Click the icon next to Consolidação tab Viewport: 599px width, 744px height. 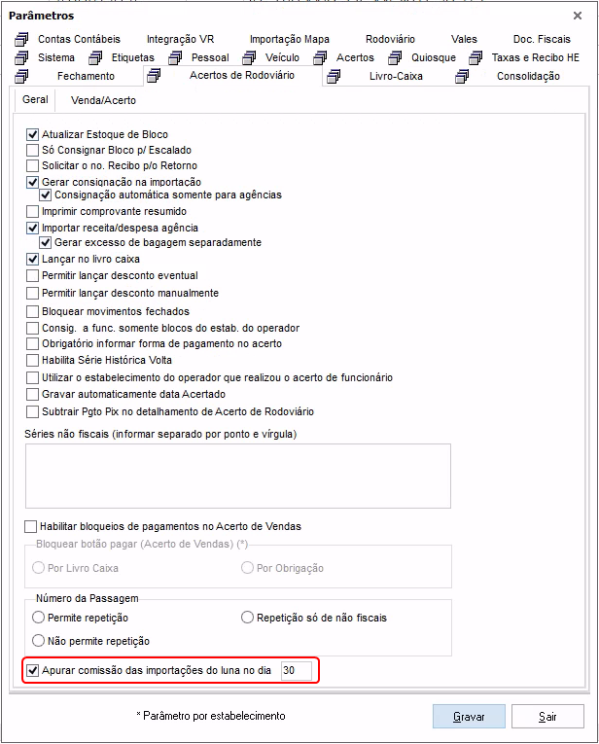pyautogui.click(x=462, y=76)
